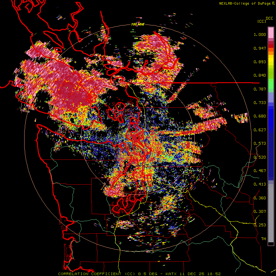276x276 pixels.
Task: Click the 0.307 legend value
Action: pyautogui.click(x=260, y=212)
